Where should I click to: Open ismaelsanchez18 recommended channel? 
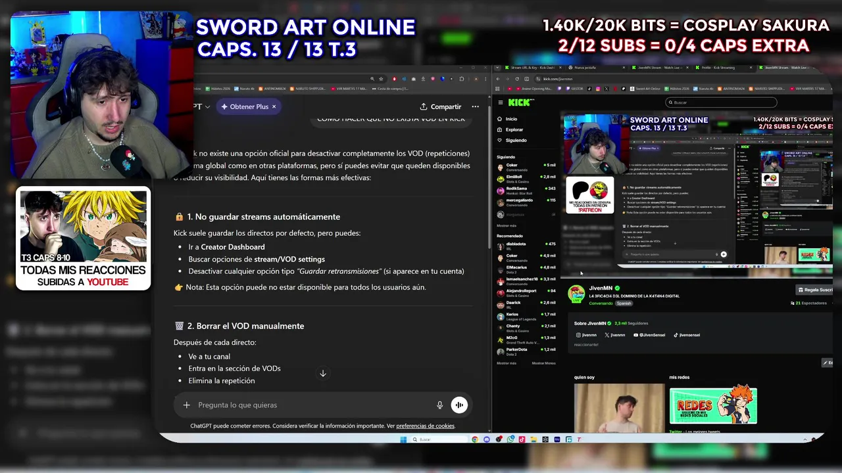[x=526, y=281]
